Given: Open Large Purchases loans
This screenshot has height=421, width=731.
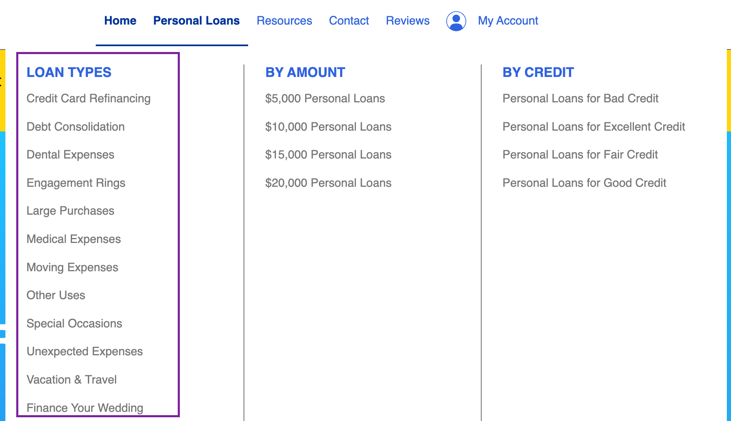Looking at the screenshot, I should pyautogui.click(x=70, y=211).
